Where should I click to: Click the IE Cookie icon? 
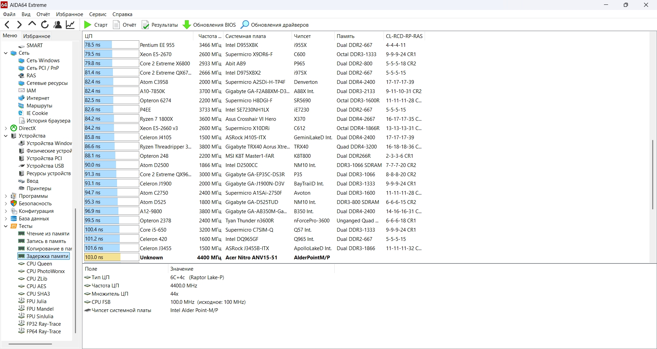point(22,113)
